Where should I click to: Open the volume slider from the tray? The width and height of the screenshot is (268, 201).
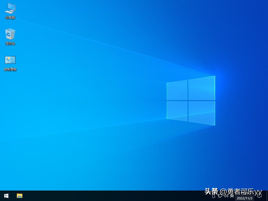tap(225, 196)
